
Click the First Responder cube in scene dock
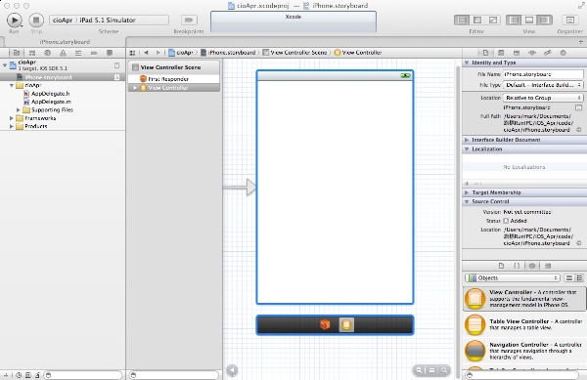[325, 324]
